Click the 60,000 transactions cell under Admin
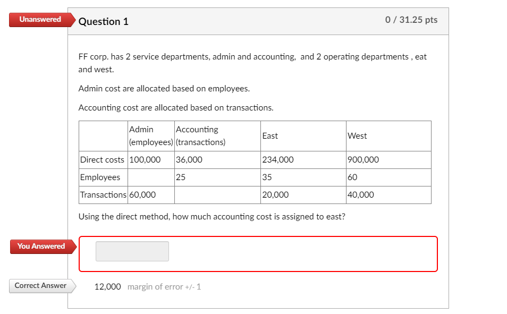The height and width of the screenshot is (314, 507). coord(145,194)
